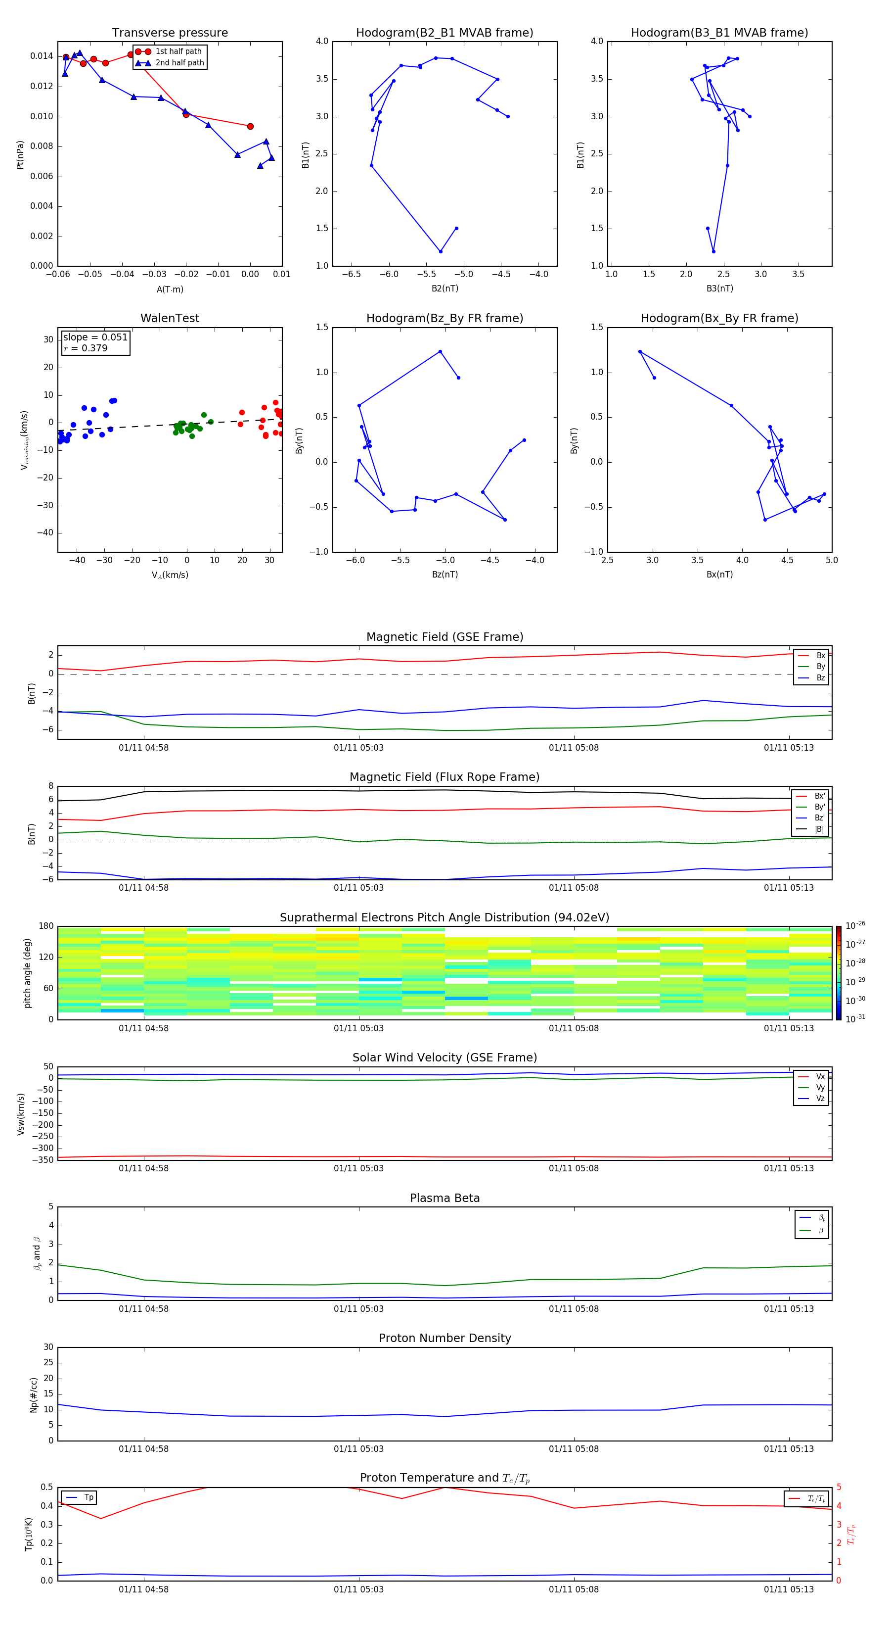Click the Suprathermal Electrons Pitch Angle title
Screen dimensions: 890x1633
[x=445, y=918]
